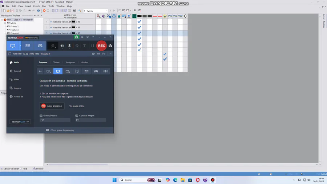Click the Windows Start button on taskbar

tap(114, 180)
